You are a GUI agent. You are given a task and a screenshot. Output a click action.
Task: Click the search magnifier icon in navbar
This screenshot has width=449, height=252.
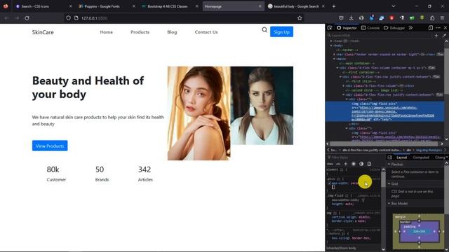point(264,29)
